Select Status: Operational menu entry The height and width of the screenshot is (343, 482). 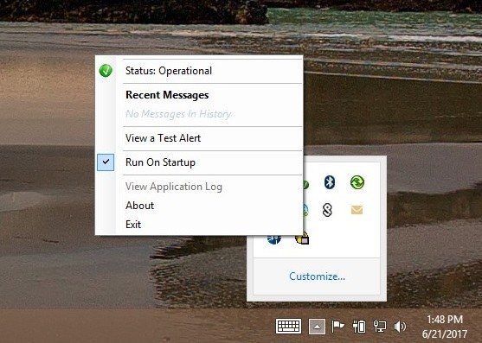pyautogui.click(x=199, y=71)
